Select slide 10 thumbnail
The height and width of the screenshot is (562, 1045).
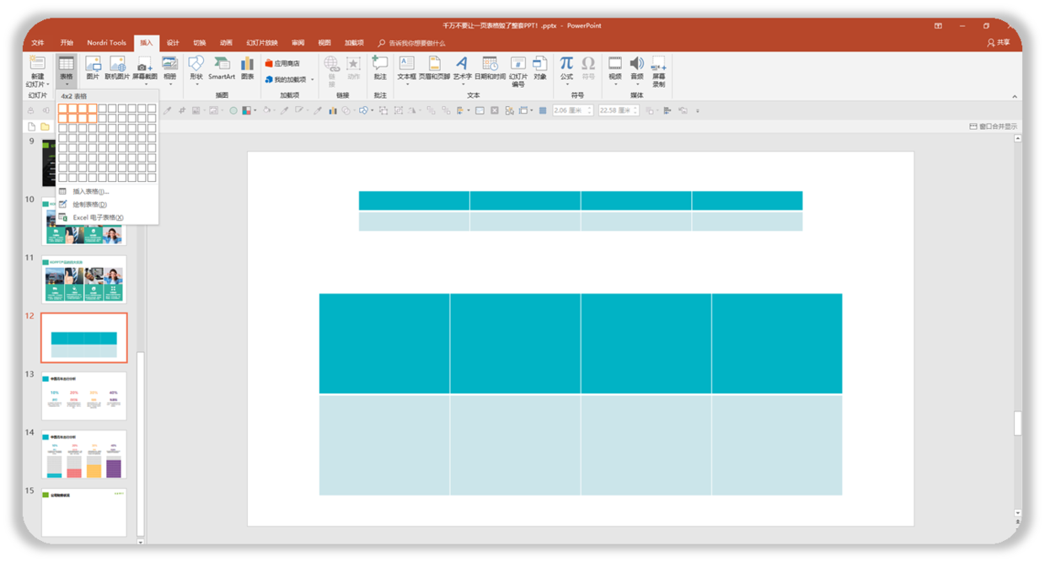click(83, 222)
